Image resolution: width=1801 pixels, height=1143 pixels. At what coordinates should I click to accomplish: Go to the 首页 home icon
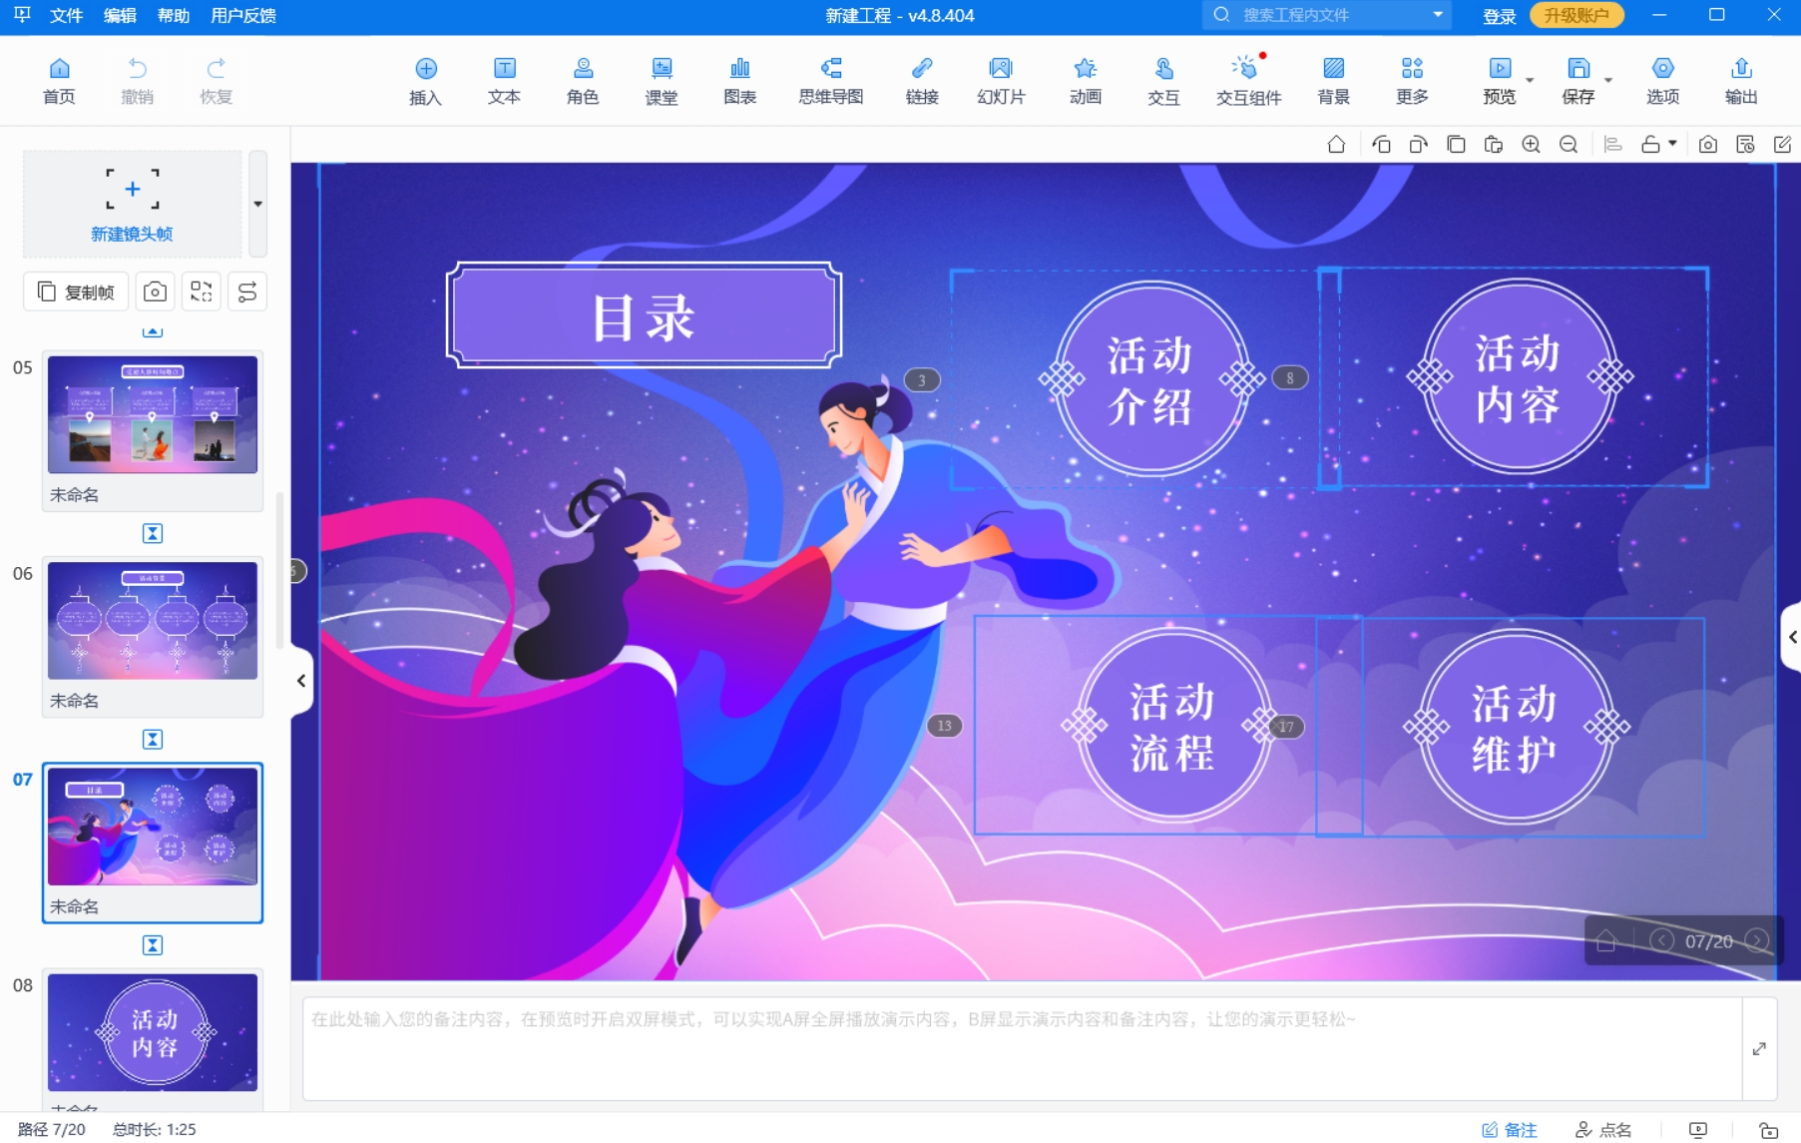59,80
